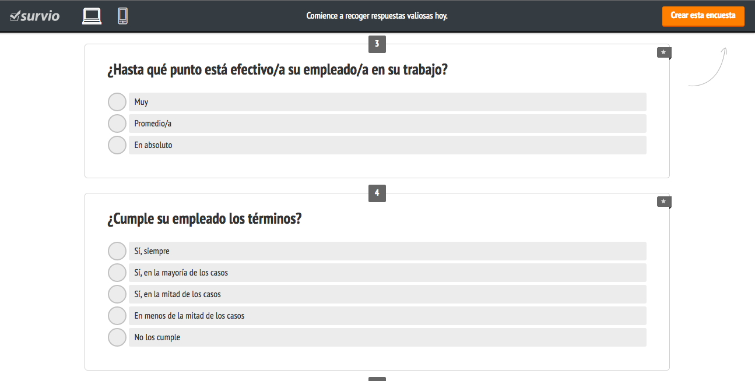This screenshot has width=755, height=381.
Task: Select the "Muy" radio button
Action: click(x=117, y=102)
